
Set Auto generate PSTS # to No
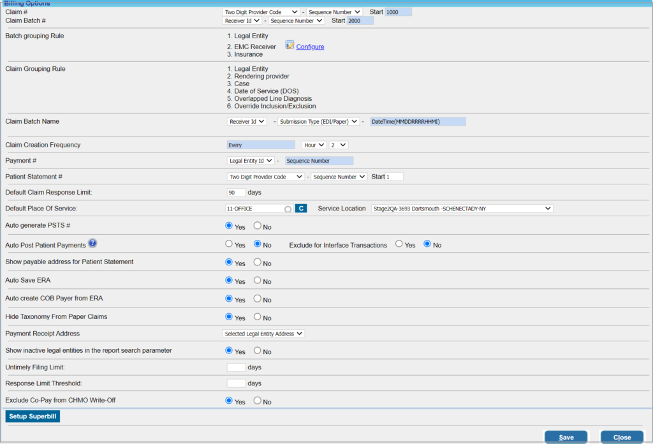[258, 225]
